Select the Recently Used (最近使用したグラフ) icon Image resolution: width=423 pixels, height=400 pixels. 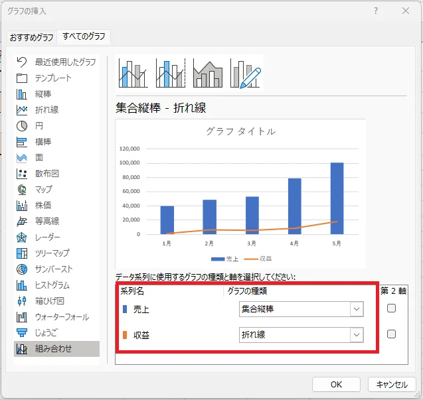21,62
